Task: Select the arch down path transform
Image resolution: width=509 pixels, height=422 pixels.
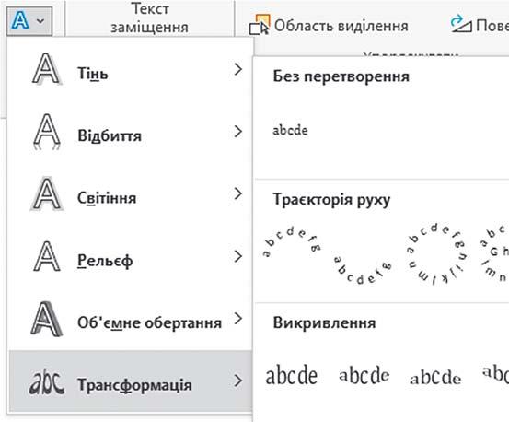Action: [363, 270]
